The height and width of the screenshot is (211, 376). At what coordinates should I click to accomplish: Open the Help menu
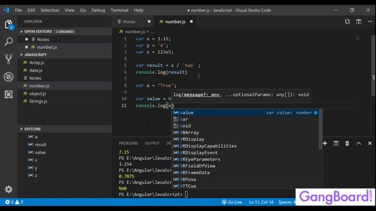coord(139,10)
